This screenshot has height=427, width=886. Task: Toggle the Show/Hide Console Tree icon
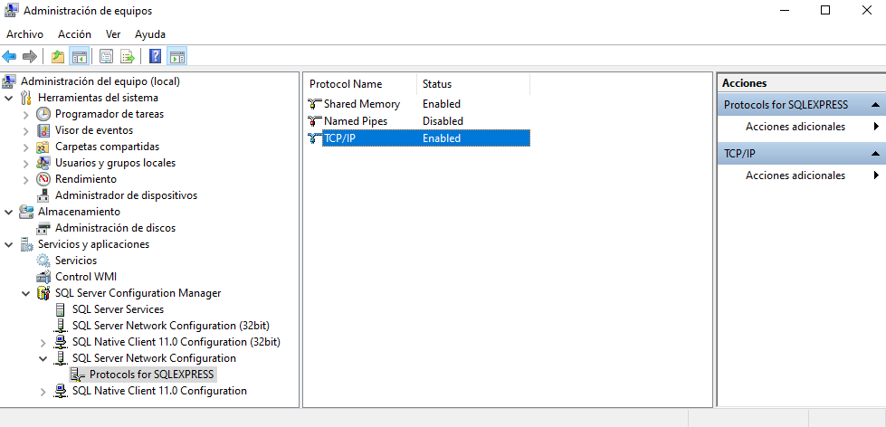pyautogui.click(x=79, y=56)
